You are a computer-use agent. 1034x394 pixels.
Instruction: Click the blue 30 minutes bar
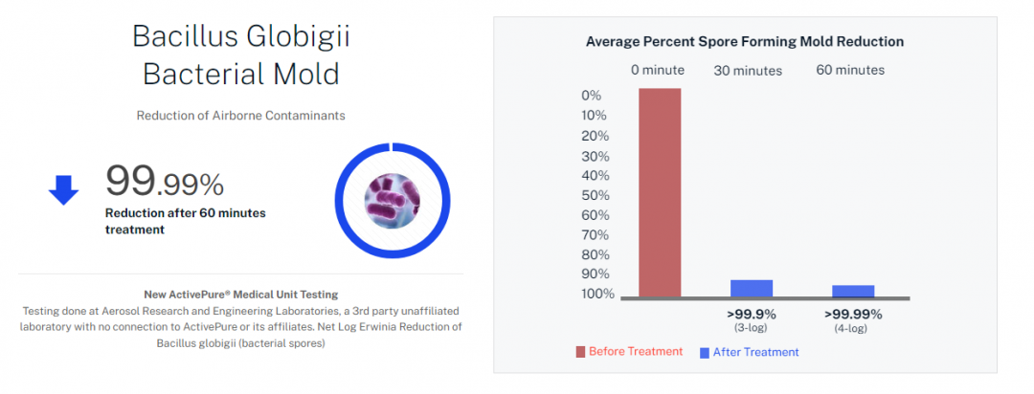[752, 288]
